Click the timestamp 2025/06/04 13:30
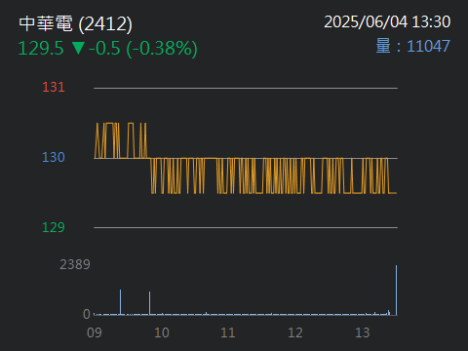 click(x=387, y=22)
